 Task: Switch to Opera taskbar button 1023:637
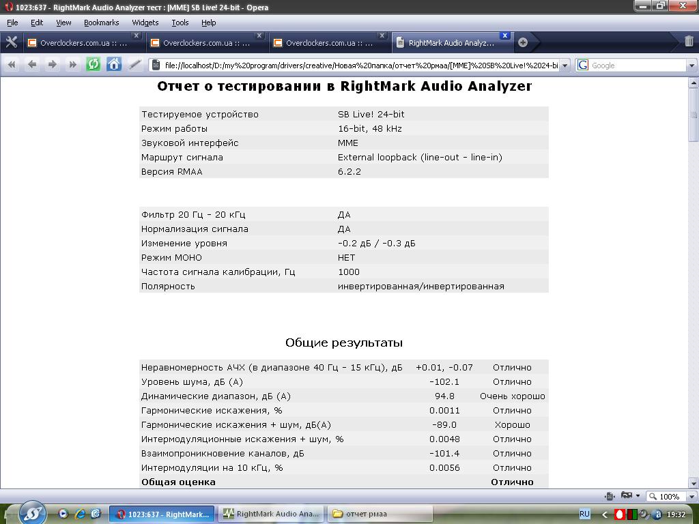[162, 514]
